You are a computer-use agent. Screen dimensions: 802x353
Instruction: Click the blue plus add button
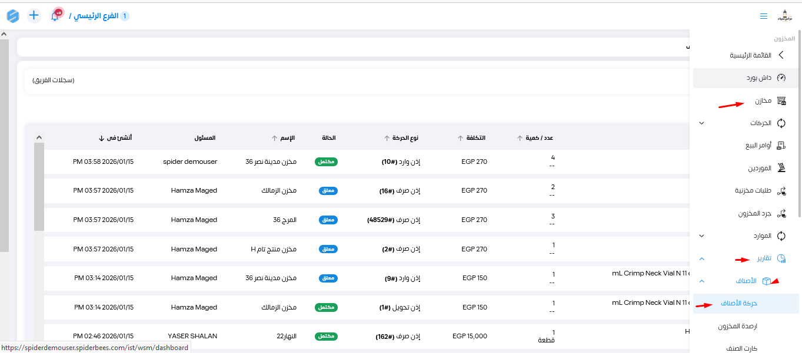(x=34, y=15)
